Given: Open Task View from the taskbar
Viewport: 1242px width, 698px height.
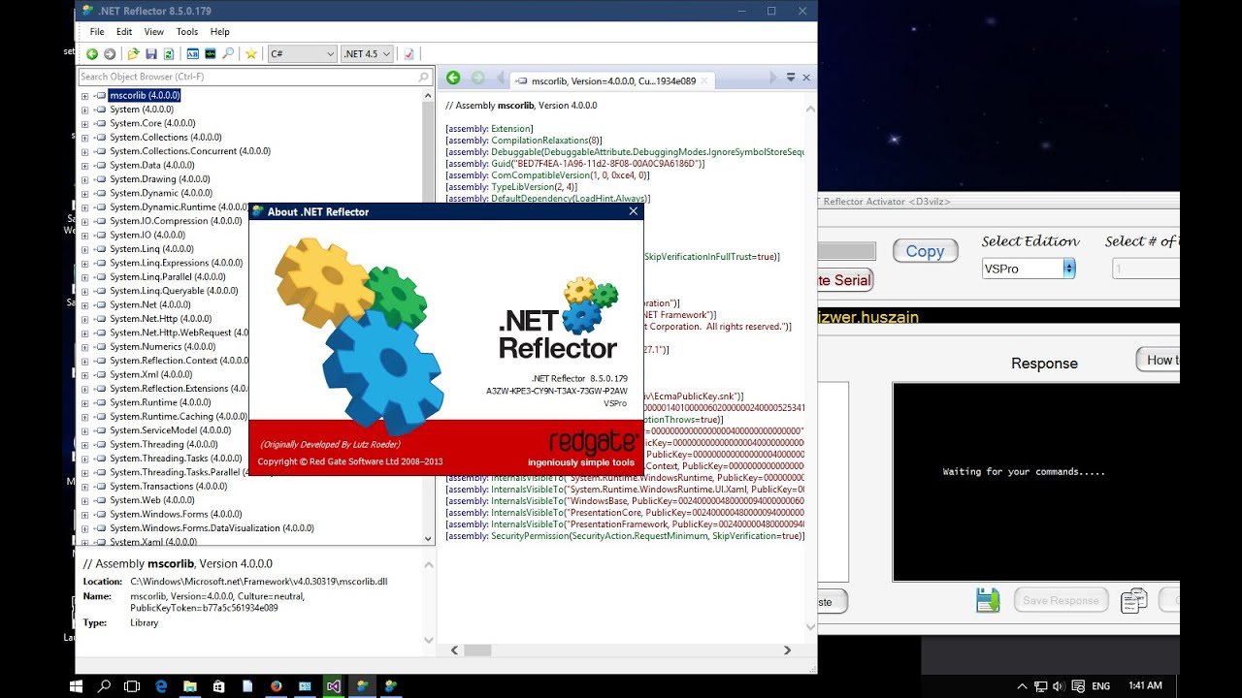Looking at the screenshot, I should point(132,685).
